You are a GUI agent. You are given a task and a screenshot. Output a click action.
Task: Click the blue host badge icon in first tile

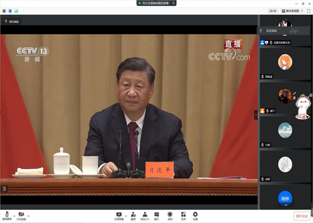point(262,42)
